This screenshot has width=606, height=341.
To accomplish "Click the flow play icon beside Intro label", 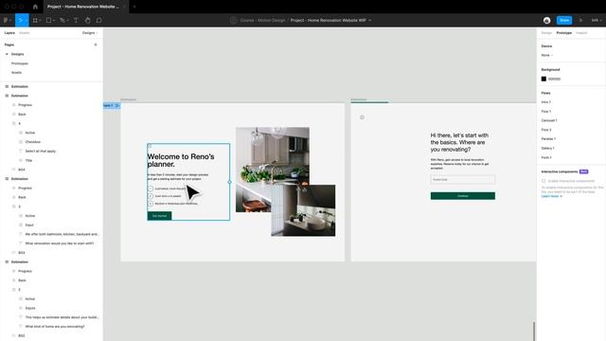I will pos(117,105).
